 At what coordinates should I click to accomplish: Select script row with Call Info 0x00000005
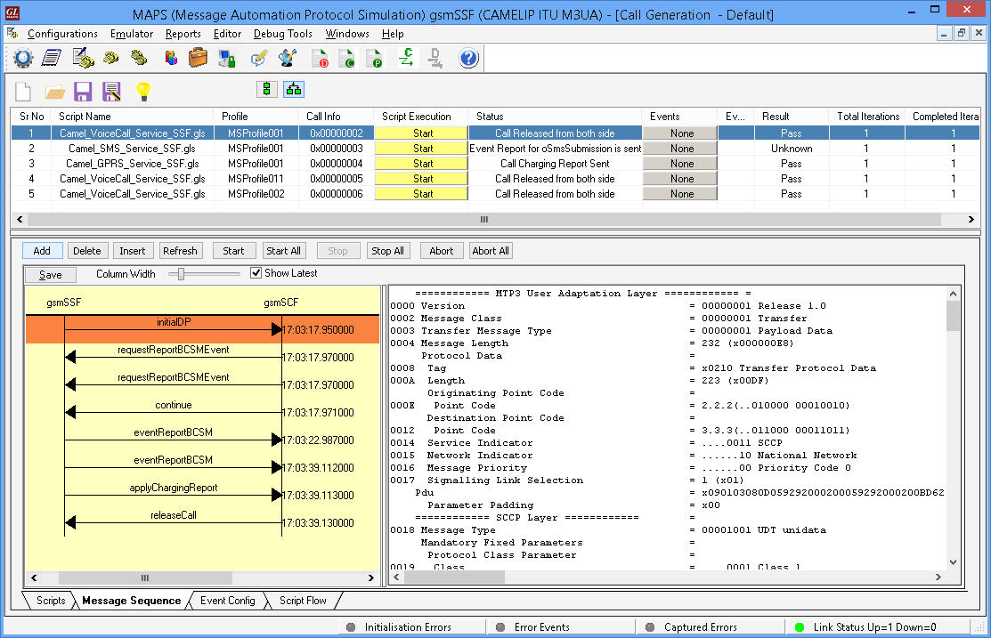tap(495, 179)
